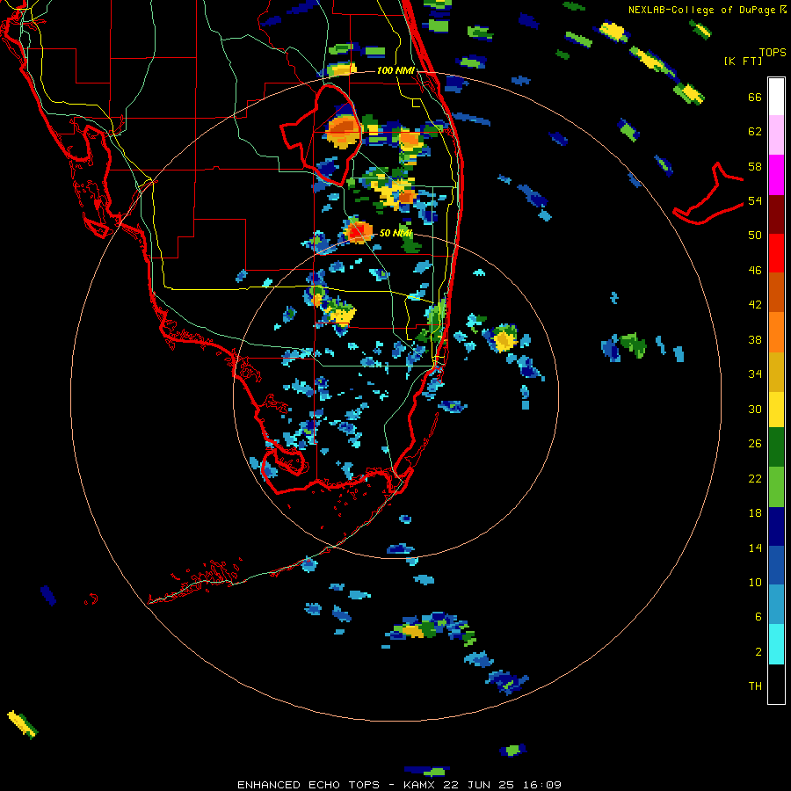
Task: Select the light blue legend swatch
Action: [x=776, y=605]
